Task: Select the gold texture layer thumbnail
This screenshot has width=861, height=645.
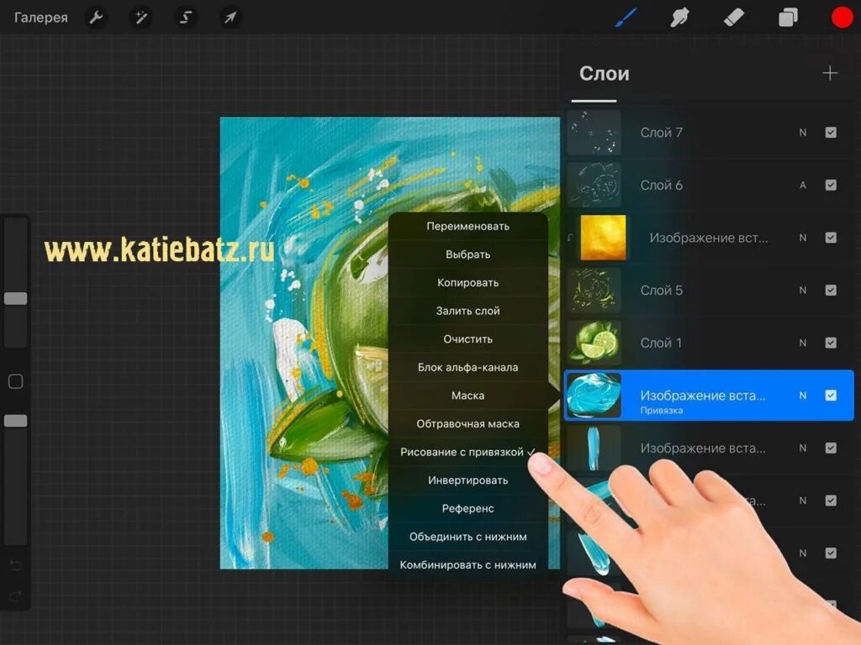Action: point(603,238)
